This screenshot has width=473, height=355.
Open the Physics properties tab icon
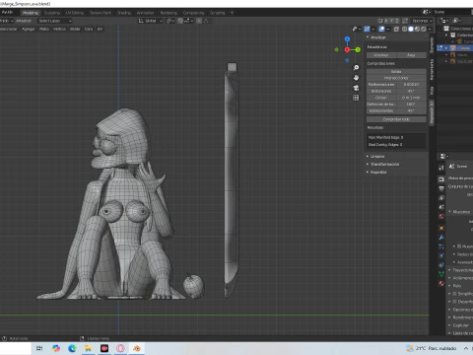tap(441, 255)
